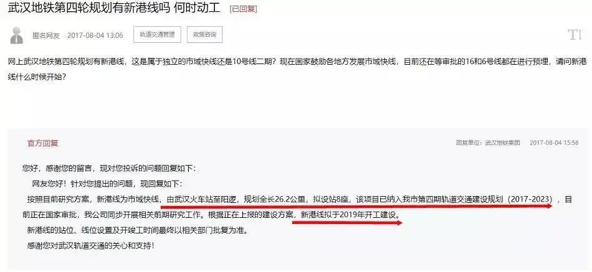Click the underlined 新港线拟于2019年开工建设 sentence
Viewport: 592px width, 272px height.
click(x=349, y=215)
